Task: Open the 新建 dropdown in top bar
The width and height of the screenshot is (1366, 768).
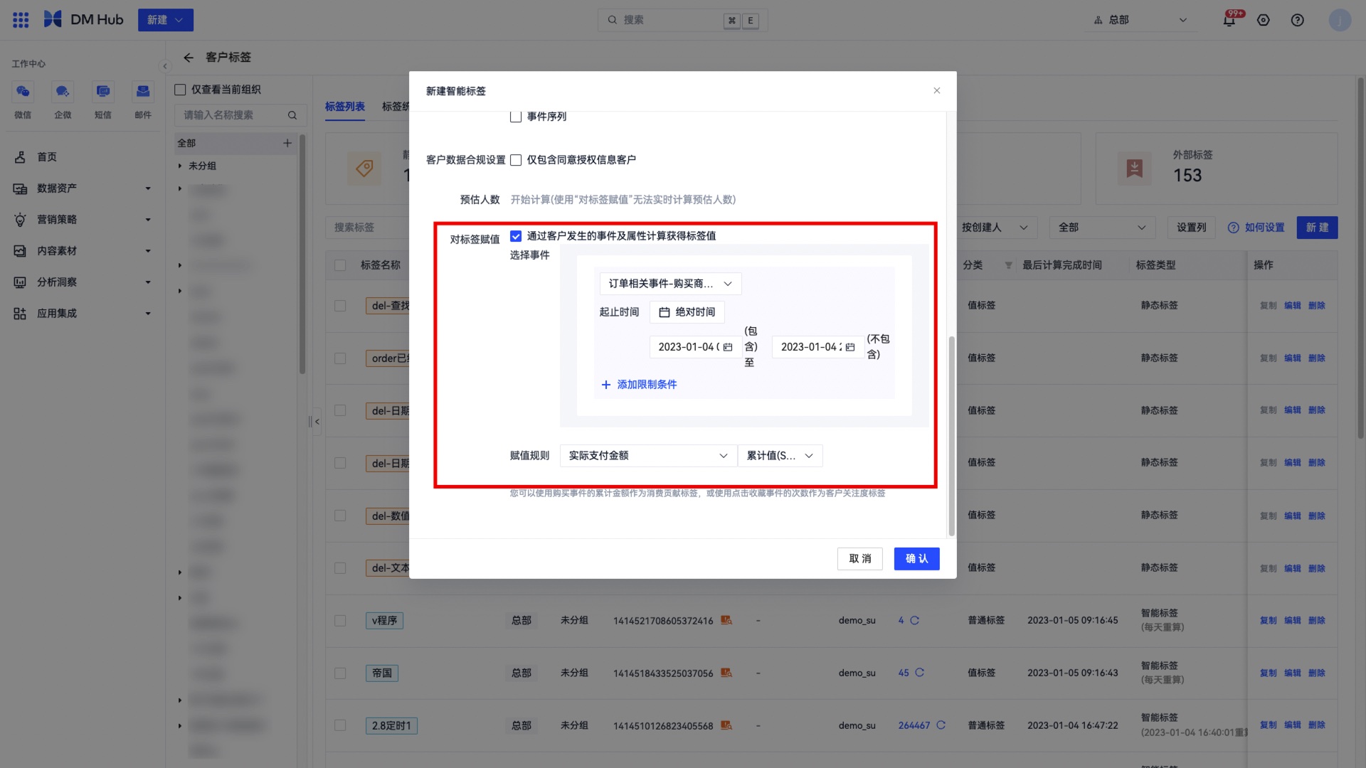Action: click(166, 20)
